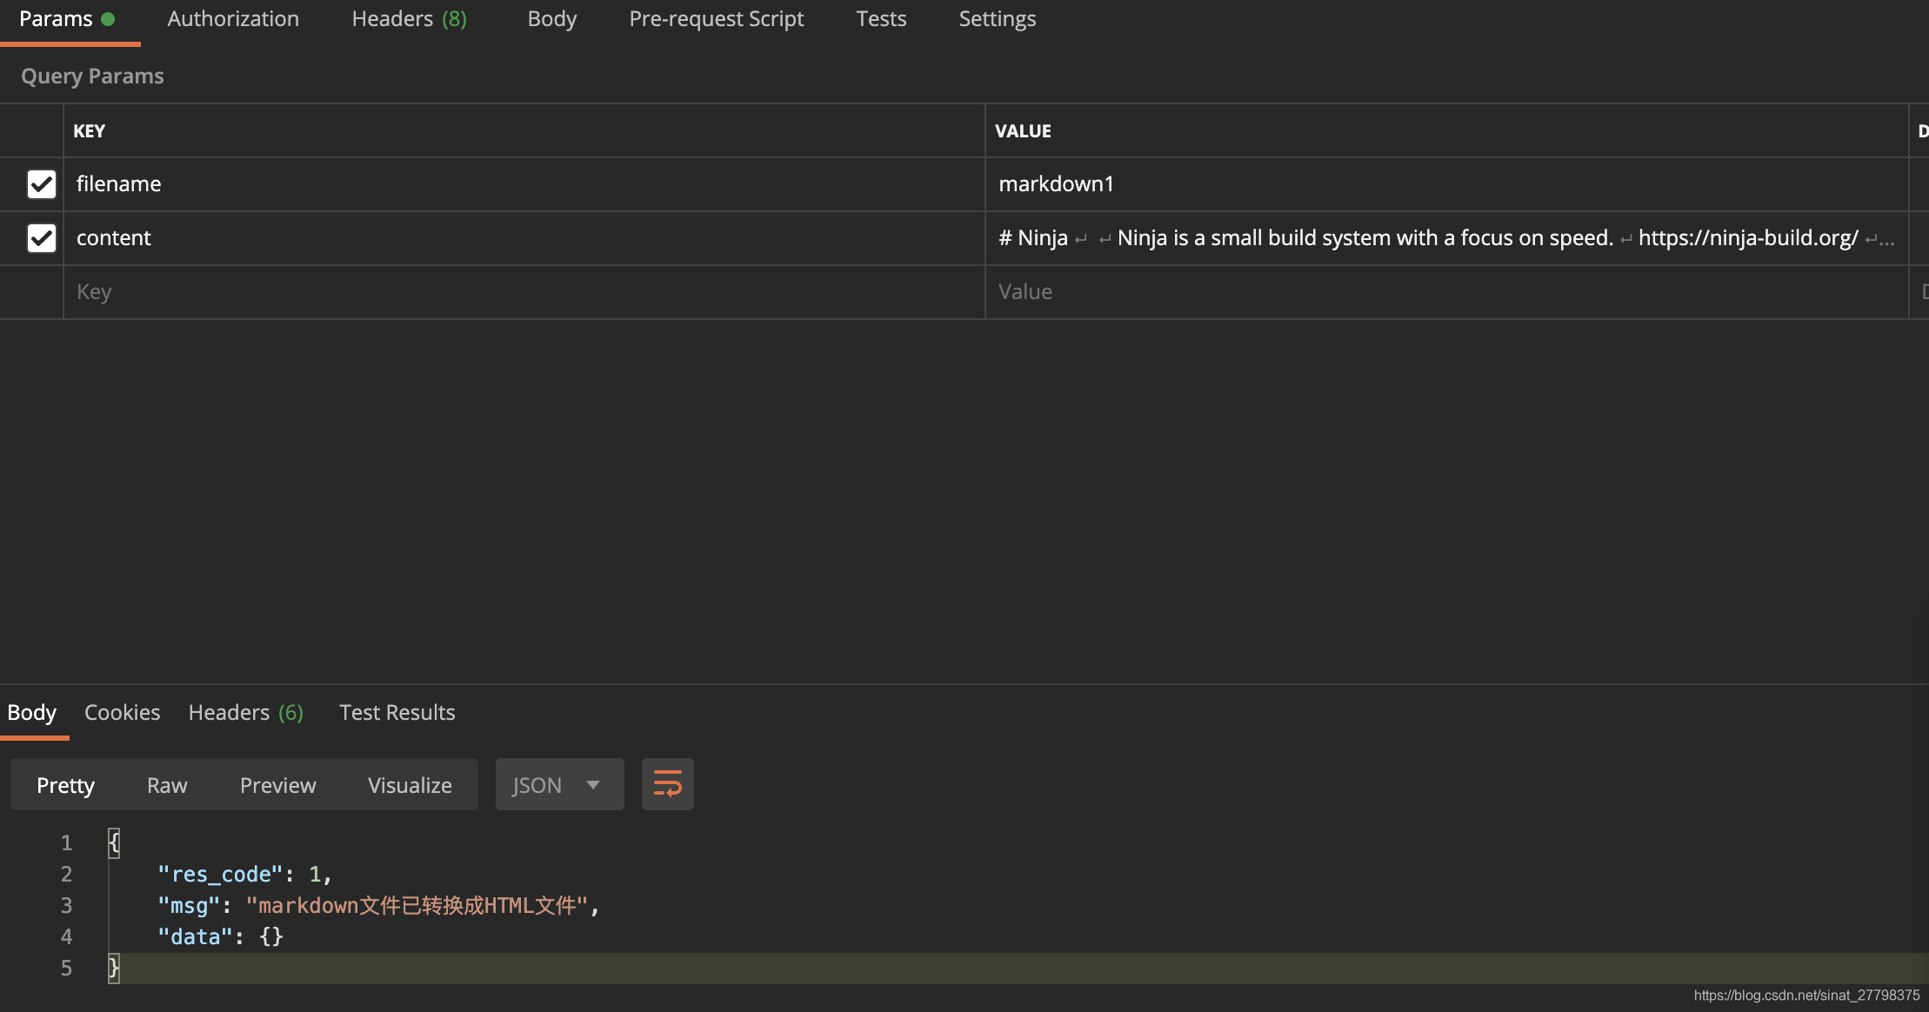Click the empty Key input field
The image size is (1929, 1012).
(522, 292)
